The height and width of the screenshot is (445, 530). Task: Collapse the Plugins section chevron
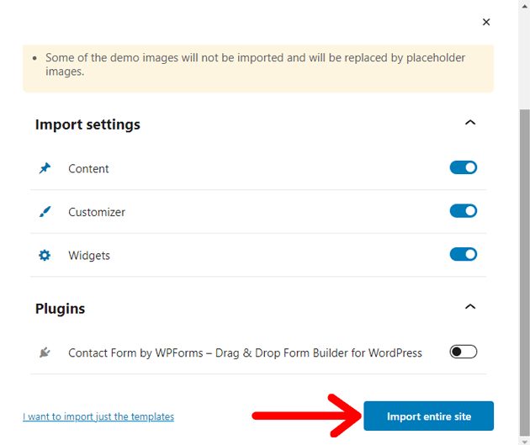click(470, 307)
